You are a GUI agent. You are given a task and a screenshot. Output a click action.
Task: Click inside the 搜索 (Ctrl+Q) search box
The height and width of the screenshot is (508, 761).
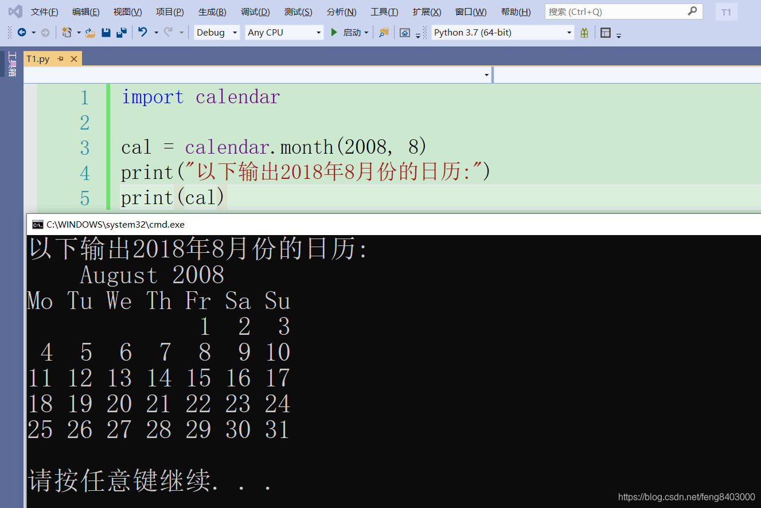[619, 11]
